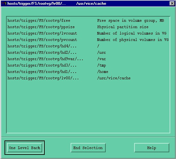Click 'Number of logical volumes in VG' text
Viewport: 176px width, 159px height.
point(132,33)
